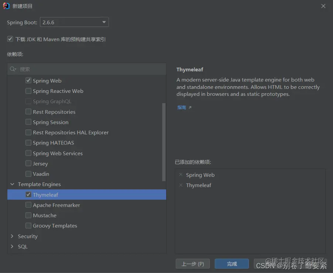Toggle the download JDK and Maven index checkbox
The width and height of the screenshot is (333, 273).
click(10, 39)
